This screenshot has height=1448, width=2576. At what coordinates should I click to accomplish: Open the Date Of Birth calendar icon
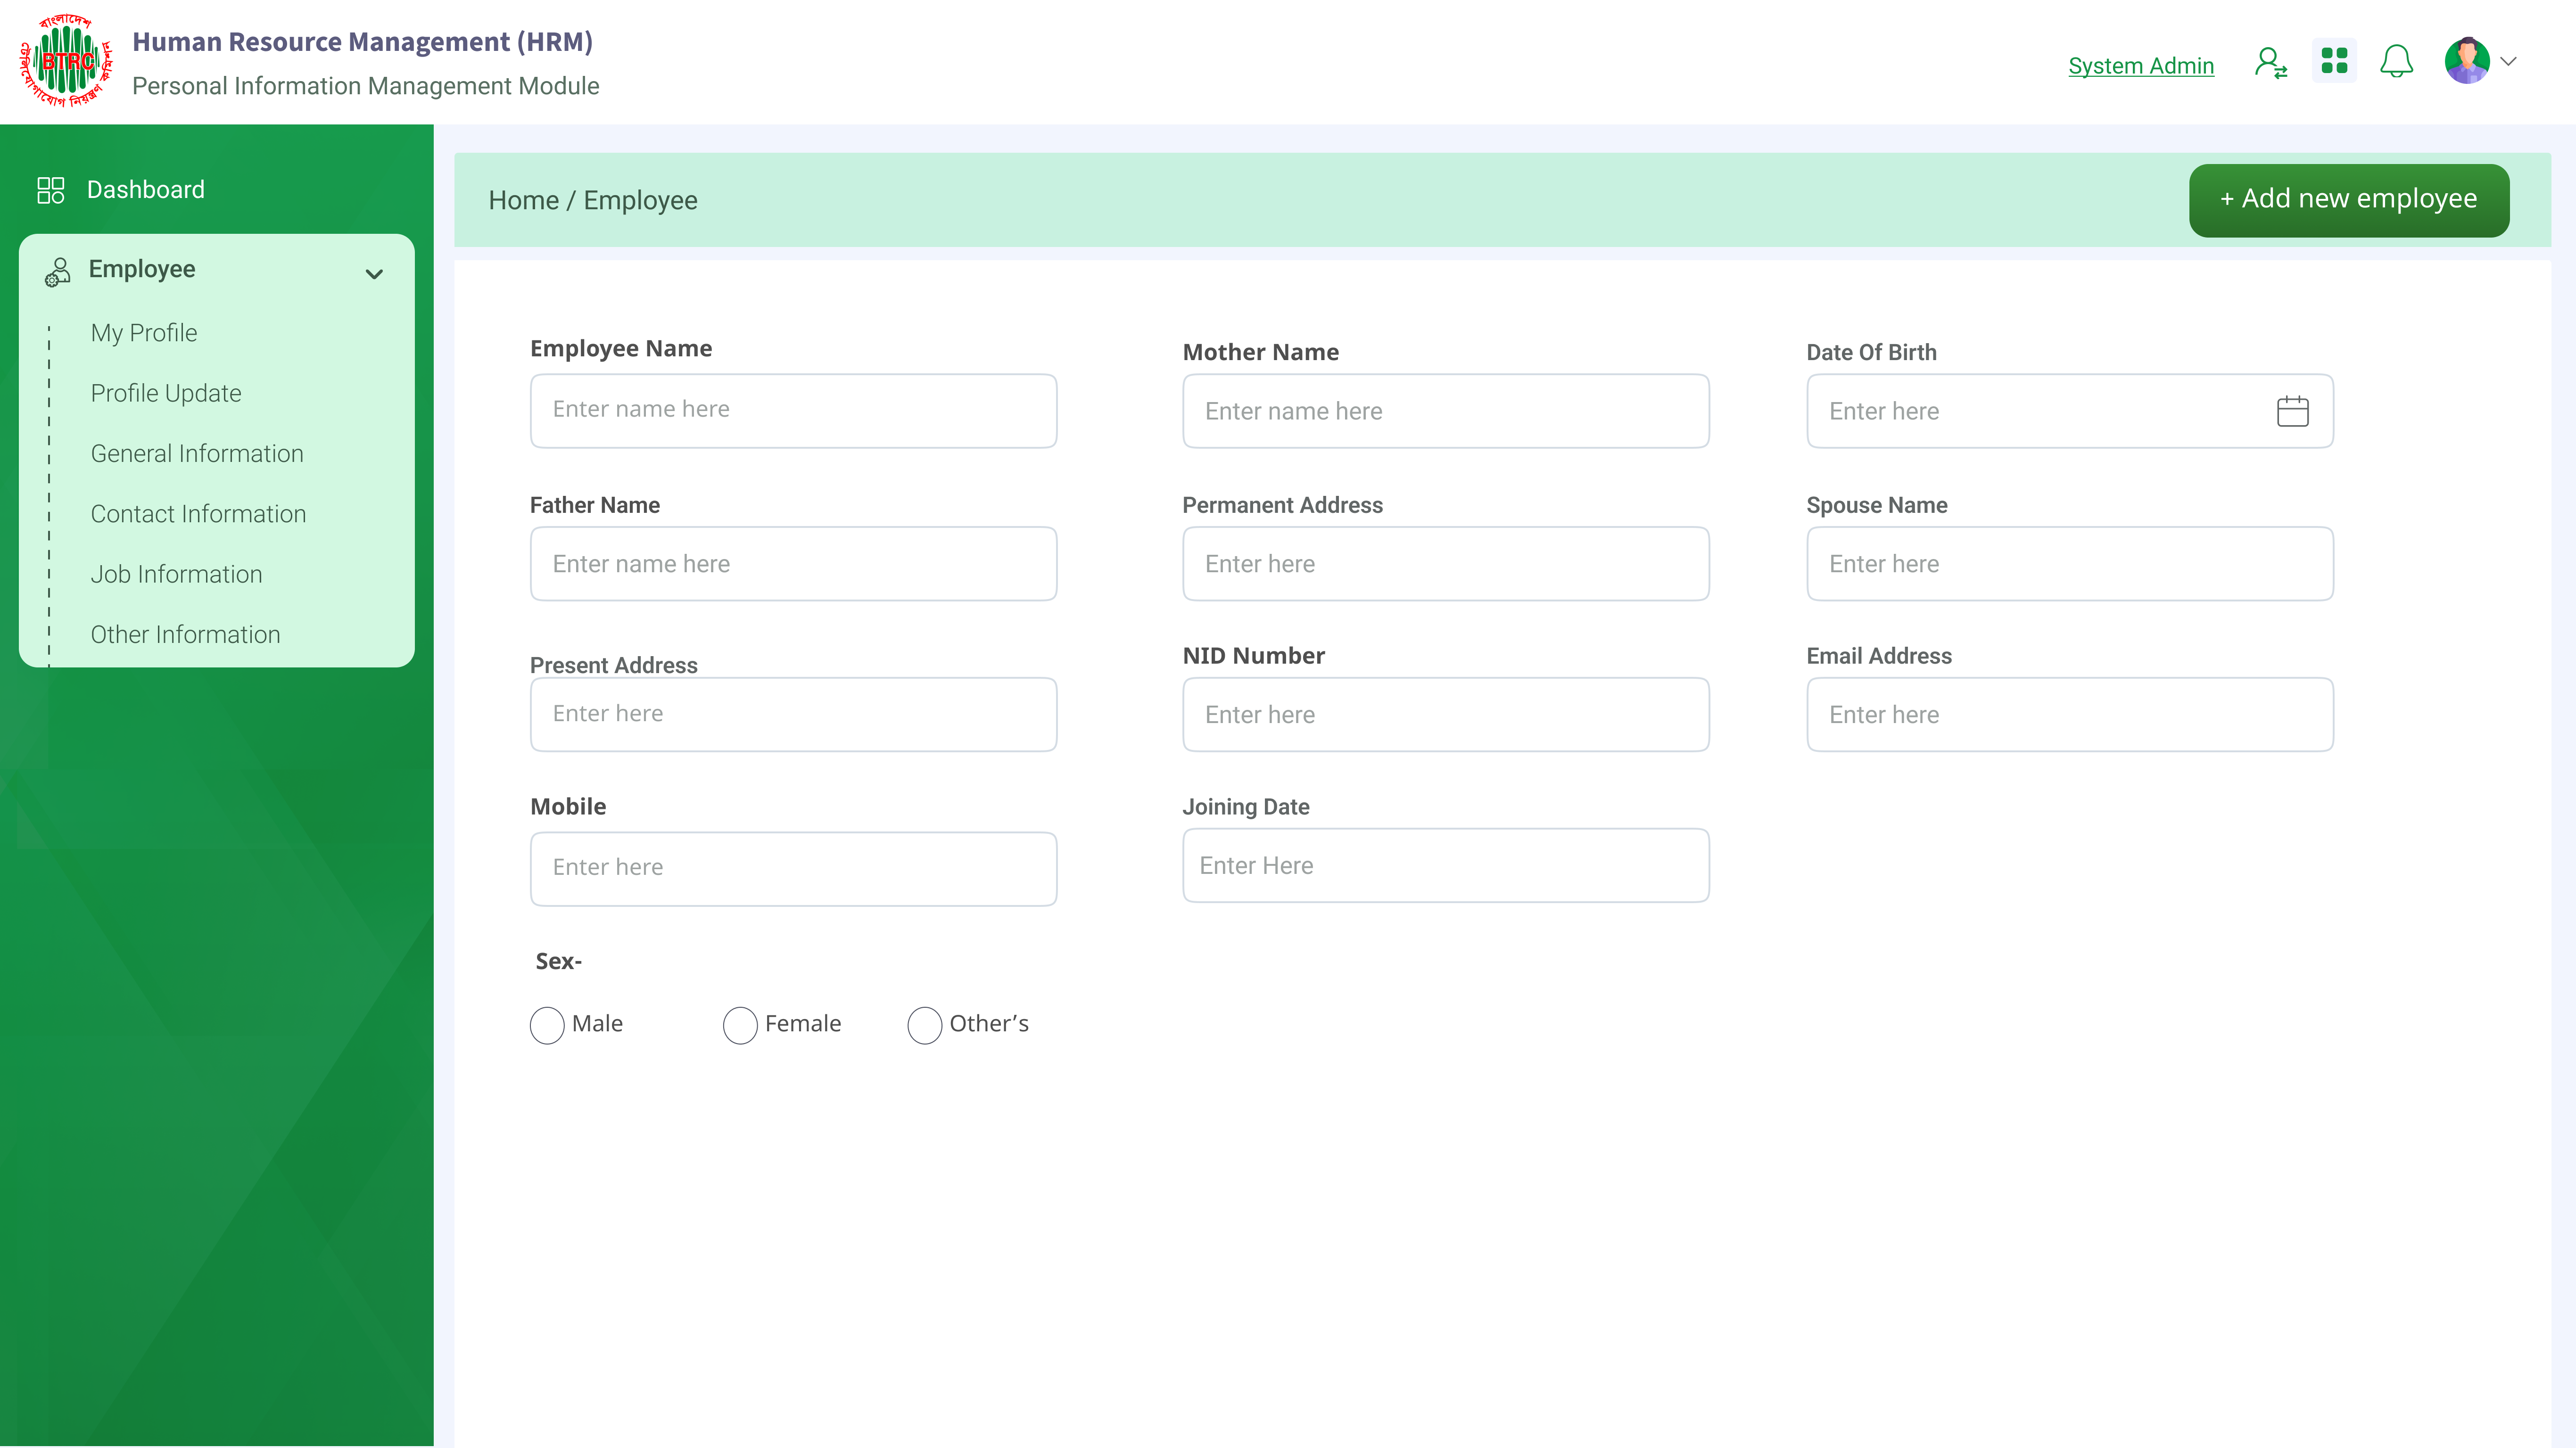(2292, 411)
